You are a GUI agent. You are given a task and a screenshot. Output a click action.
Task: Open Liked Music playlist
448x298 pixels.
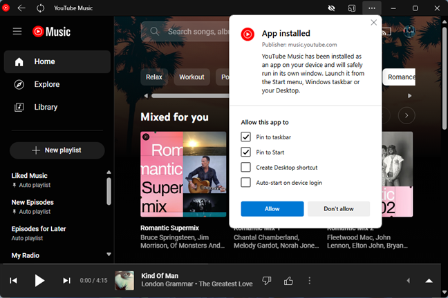tap(30, 176)
